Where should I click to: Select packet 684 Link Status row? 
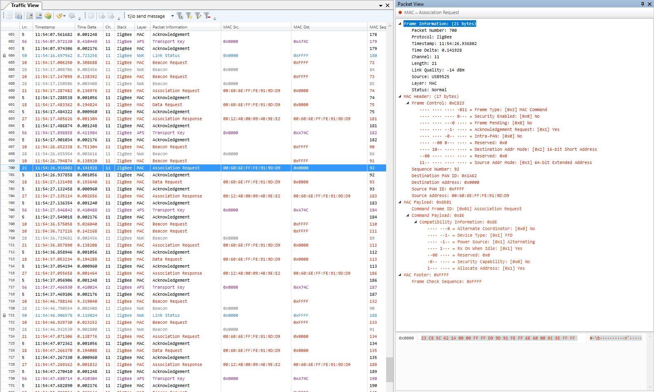click(193, 55)
